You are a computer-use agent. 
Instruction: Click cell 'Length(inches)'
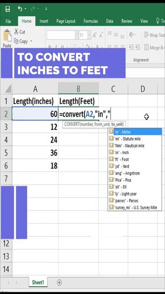tap(35, 102)
